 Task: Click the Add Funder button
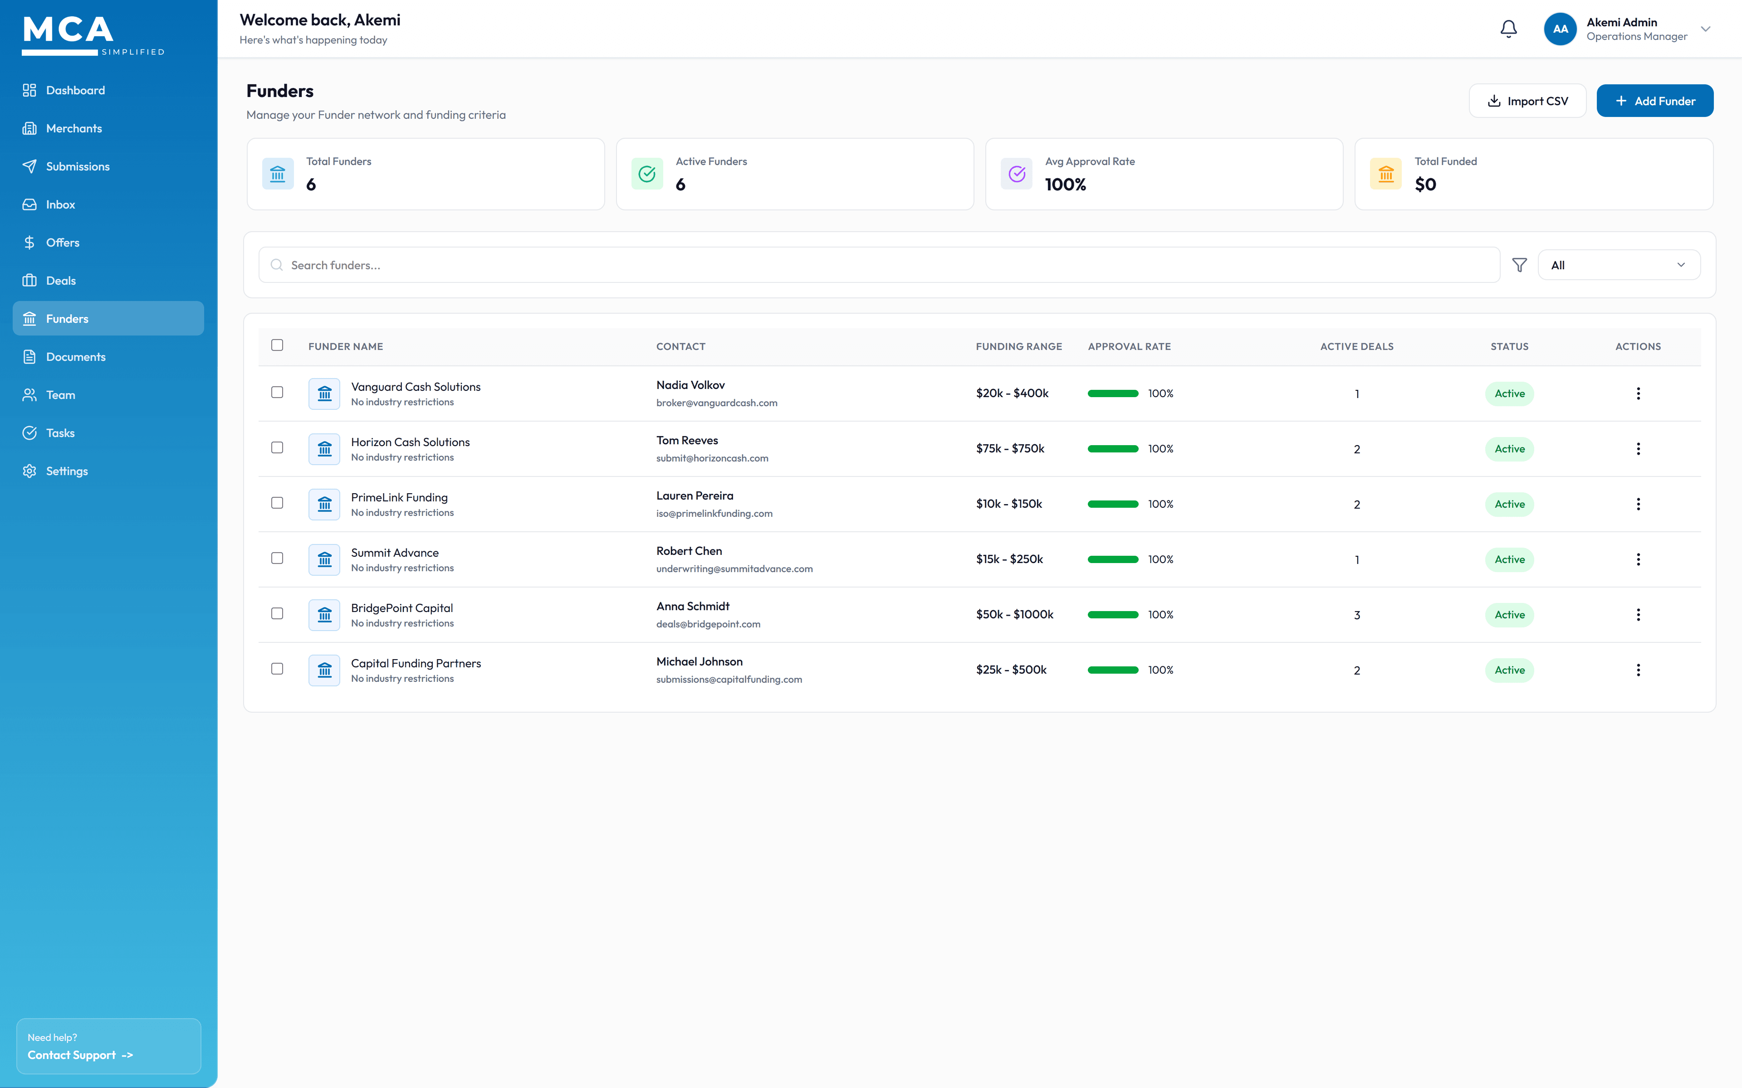1654,101
